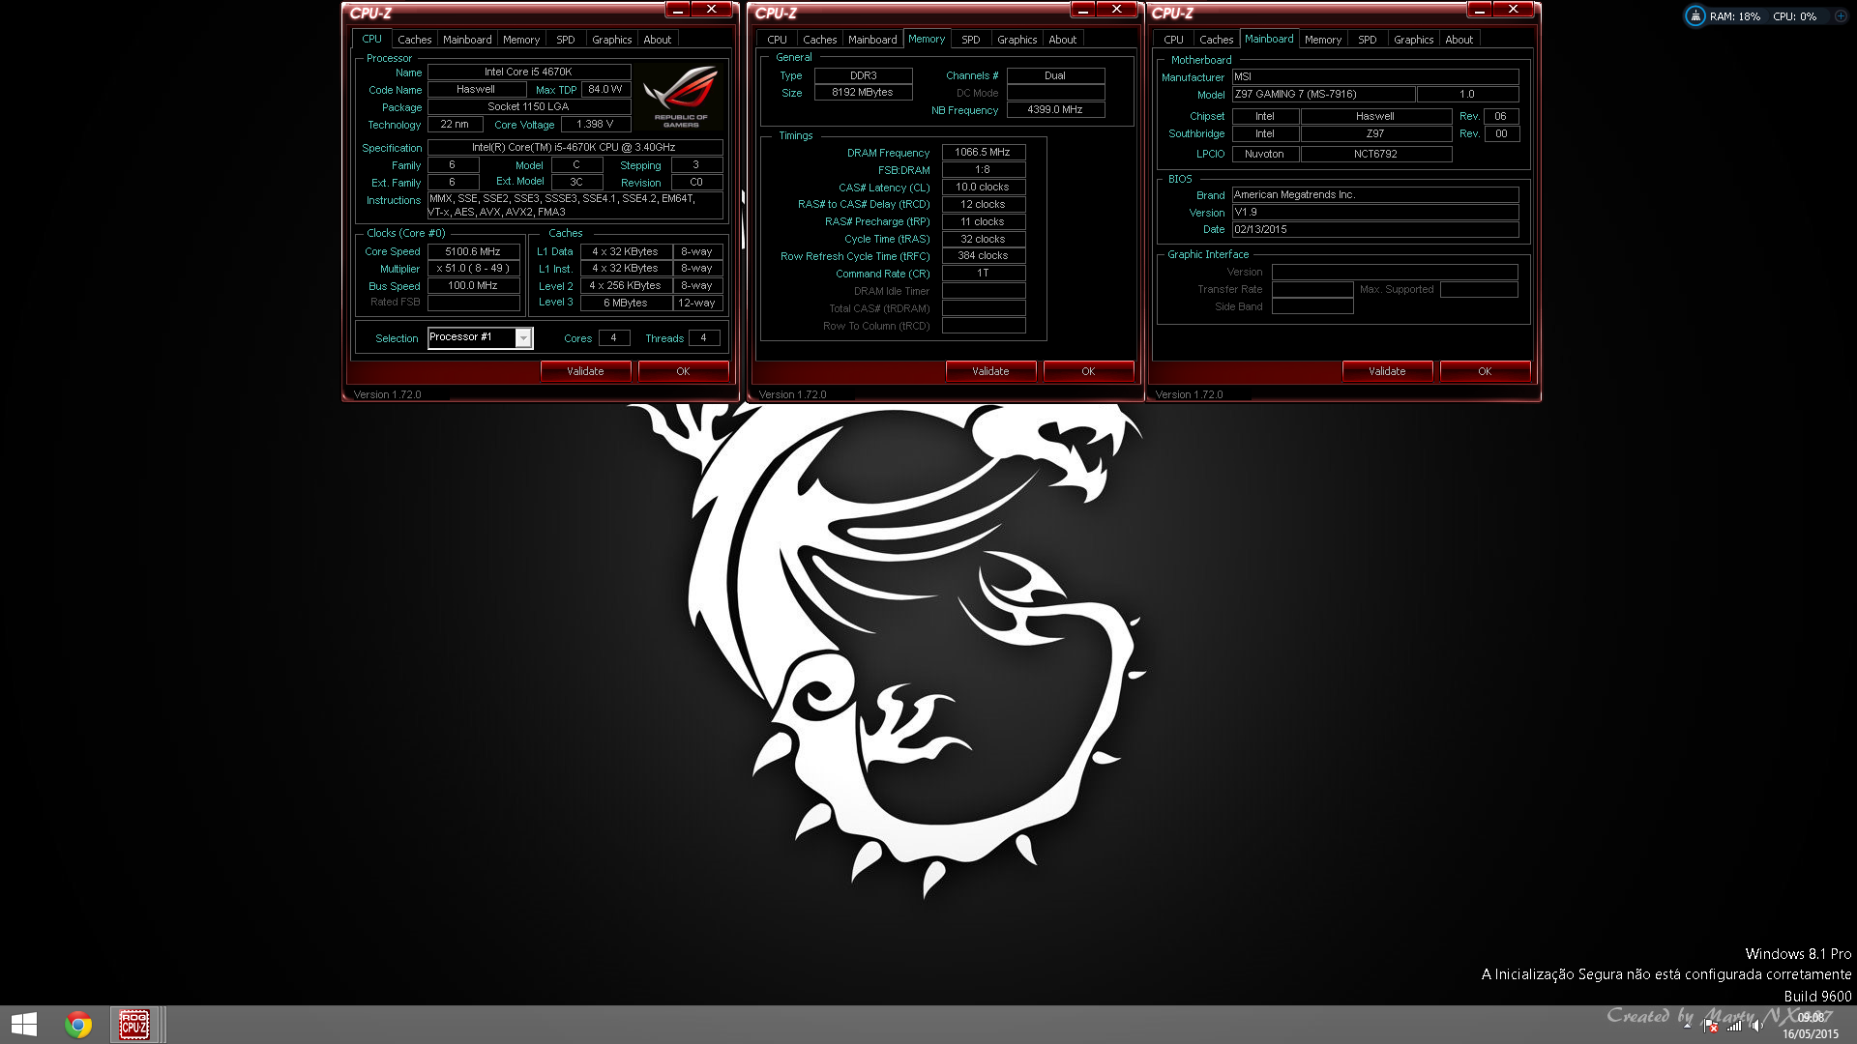This screenshot has height=1044, width=1857.
Task: Close the middle CPU-Z Memory window
Action: (1116, 10)
